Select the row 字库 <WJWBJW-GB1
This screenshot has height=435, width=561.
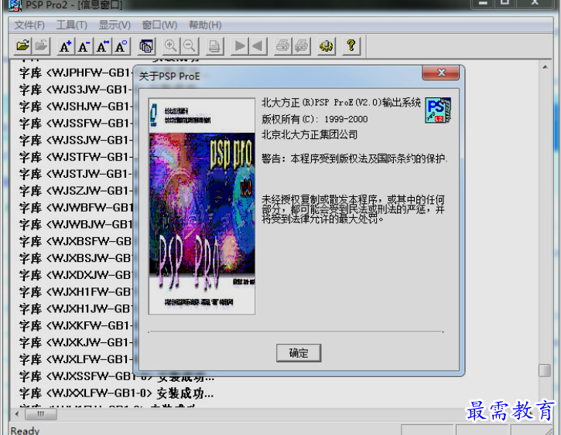point(76,224)
